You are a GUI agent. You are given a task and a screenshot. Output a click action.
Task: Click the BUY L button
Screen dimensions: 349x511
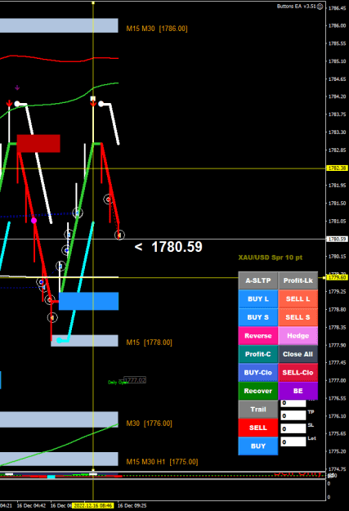258,299
